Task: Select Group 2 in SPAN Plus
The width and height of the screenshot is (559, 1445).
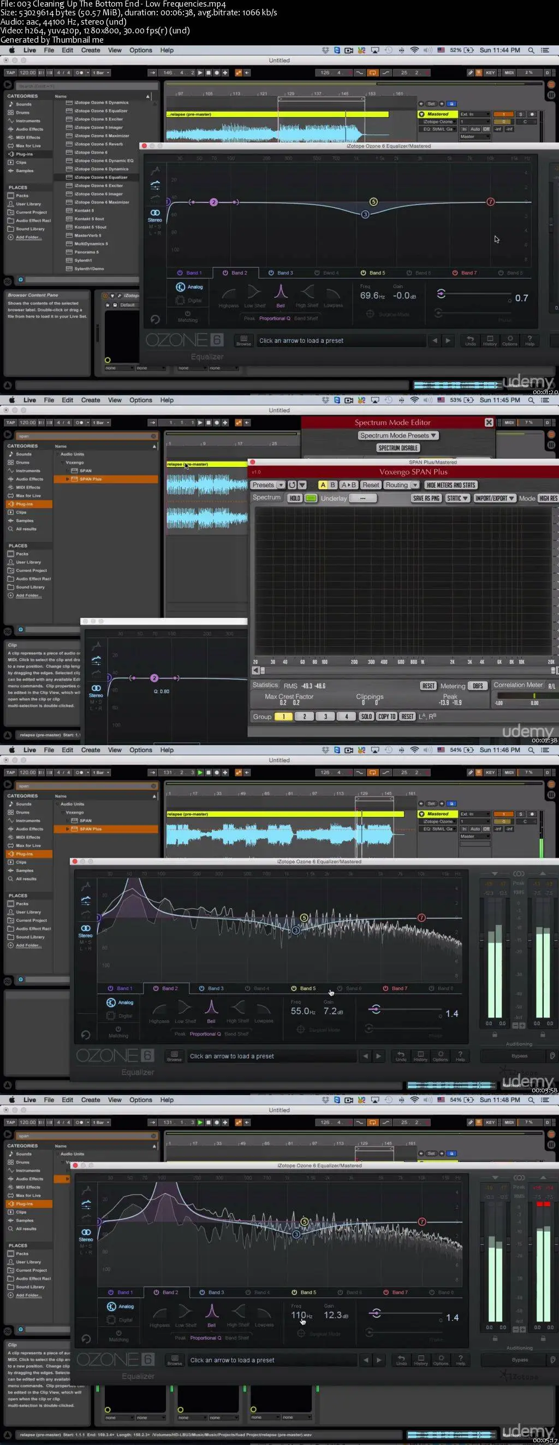Action: tap(304, 716)
